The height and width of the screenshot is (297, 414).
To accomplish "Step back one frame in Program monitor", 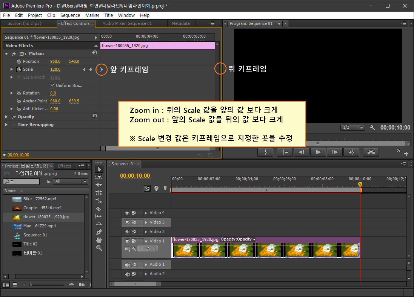I will [x=301, y=152].
